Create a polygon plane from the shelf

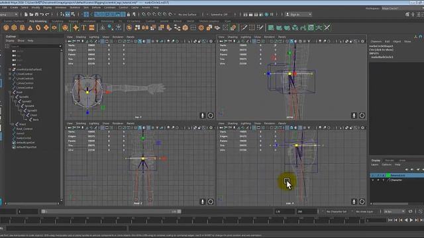pyautogui.click(x=46, y=28)
